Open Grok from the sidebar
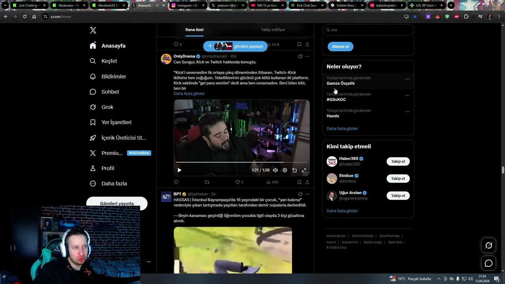This screenshot has height=284, width=505. coord(101,107)
